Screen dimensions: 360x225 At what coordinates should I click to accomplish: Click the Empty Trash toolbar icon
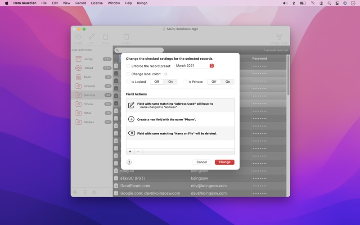(279, 37)
